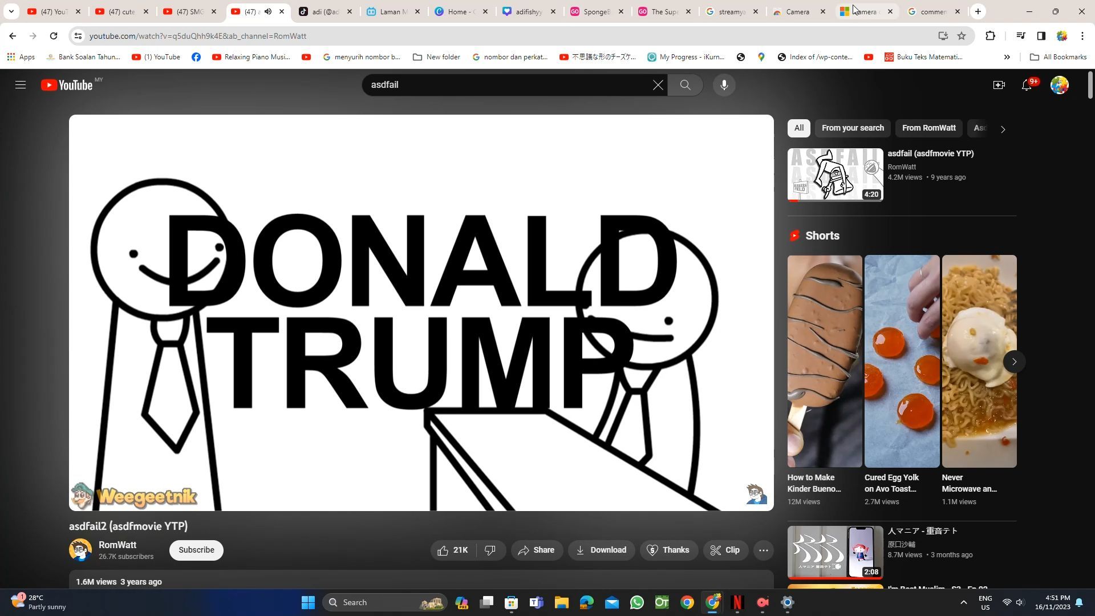Like the video with 21K likes
This screenshot has width=1095, height=616.
(453, 550)
